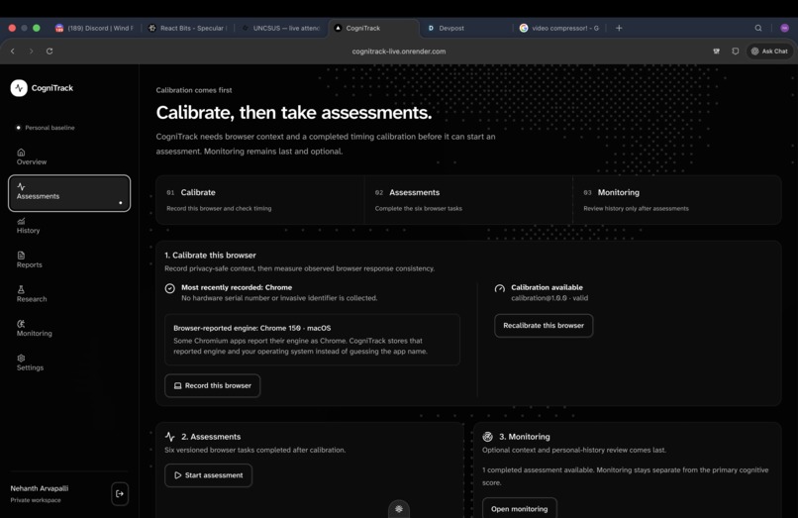Click the icon beside 3. Monitoring heading
The width and height of the screenshot is (798, 518).
click(487, 437)
